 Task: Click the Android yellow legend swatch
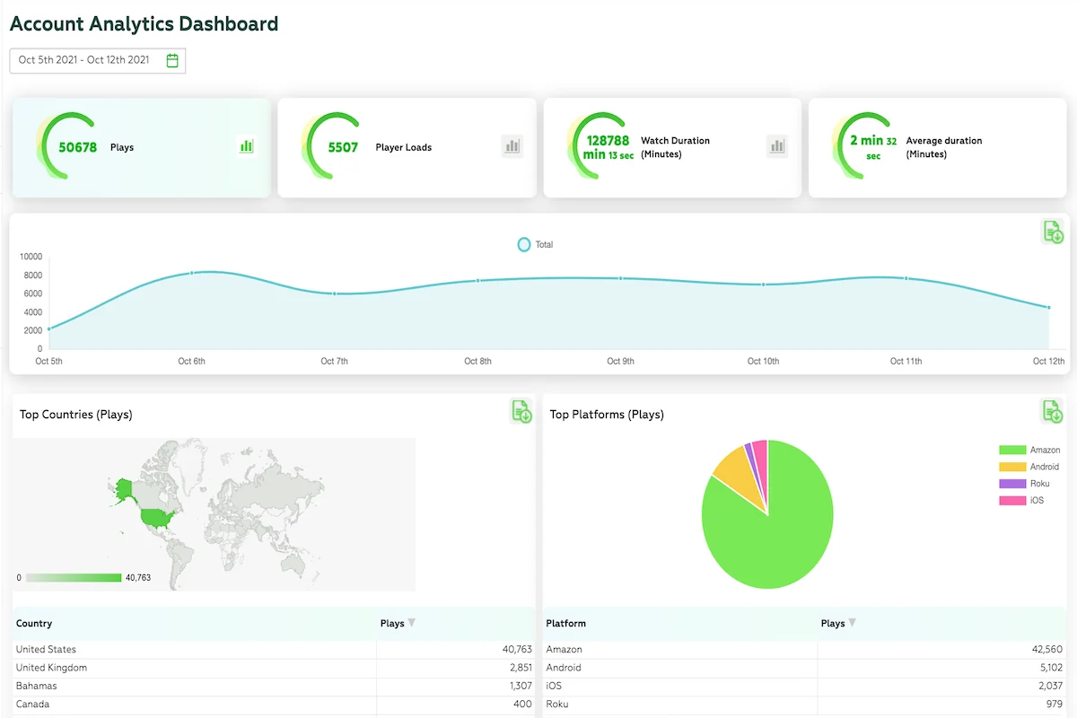coord(1012,467)
